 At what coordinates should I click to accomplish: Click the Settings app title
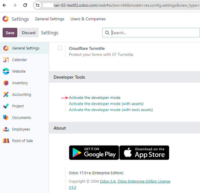pyautogui.click(x=20, y=19)
